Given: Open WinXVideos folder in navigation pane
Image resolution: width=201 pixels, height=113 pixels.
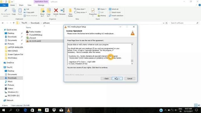Looking at the screenshot, I should click(x=12, y=58).
